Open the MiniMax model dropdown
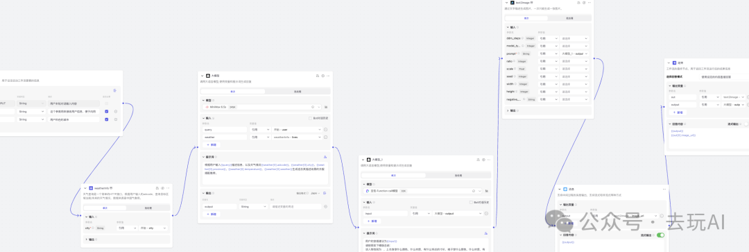749x252 pixels. pos(262,107)
